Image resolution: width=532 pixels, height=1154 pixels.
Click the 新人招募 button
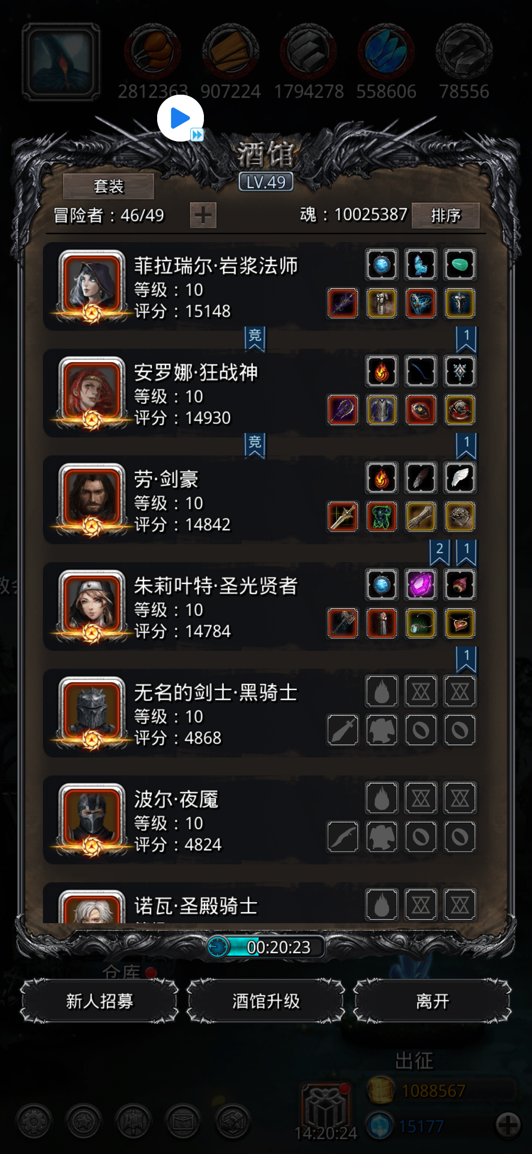click(100, 1001)
